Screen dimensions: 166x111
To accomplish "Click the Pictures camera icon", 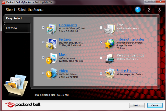I will pyautogui.click(x=51, y=44).
